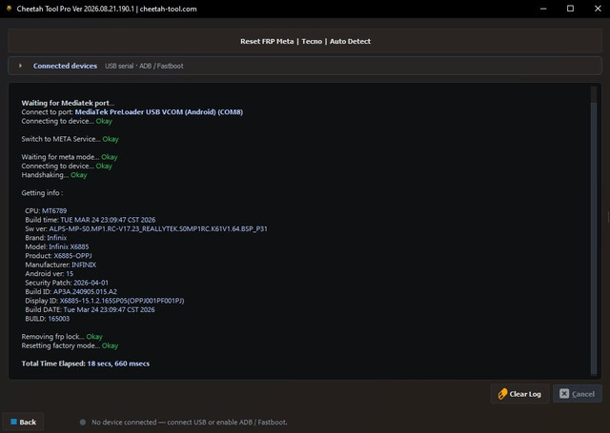Viewport: 610px width, 433px height.
Task: Click the BUILD: 165003 line
Action: click(x=47, y=319)
